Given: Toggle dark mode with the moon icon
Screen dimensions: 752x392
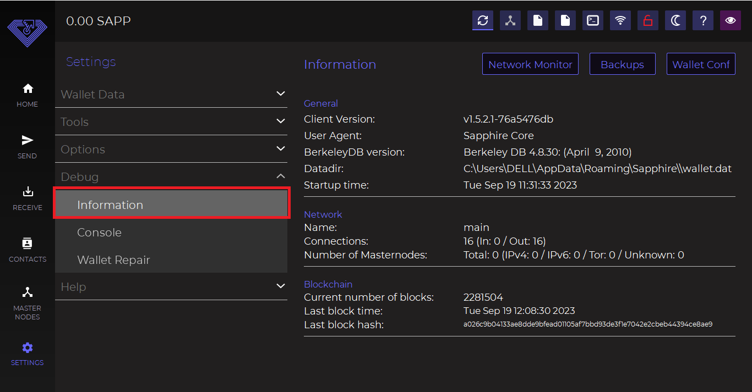Looking at the screenshot, I should pyautogui.click(x=675, y=21).
